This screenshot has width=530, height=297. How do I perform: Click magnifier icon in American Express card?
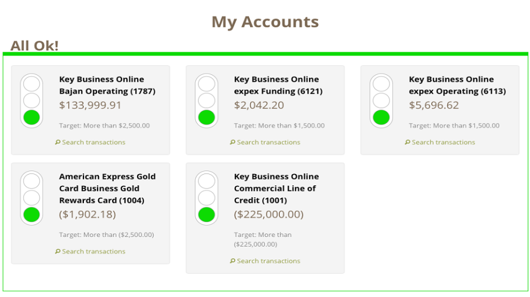tap(58, 252)
